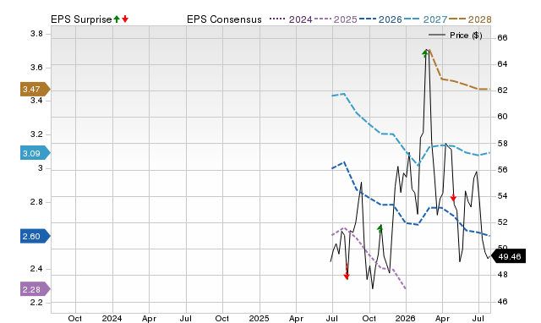The height and width of the screenshot is (323, 541).
Task: Select the 2024 consensus legend entry
Action: point(291,19)
